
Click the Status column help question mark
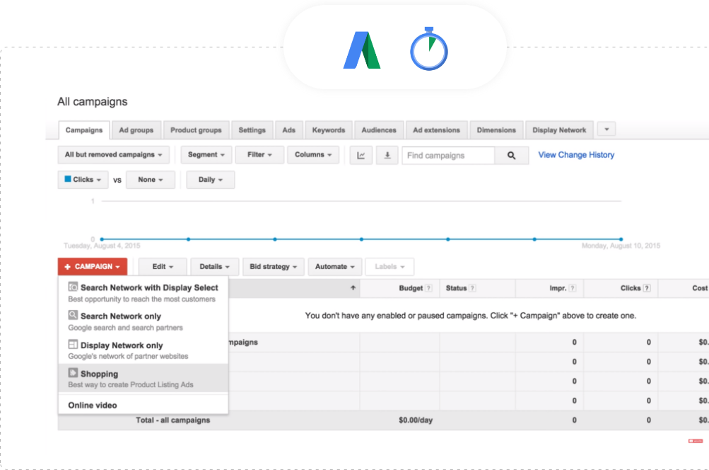click(472, 288)
